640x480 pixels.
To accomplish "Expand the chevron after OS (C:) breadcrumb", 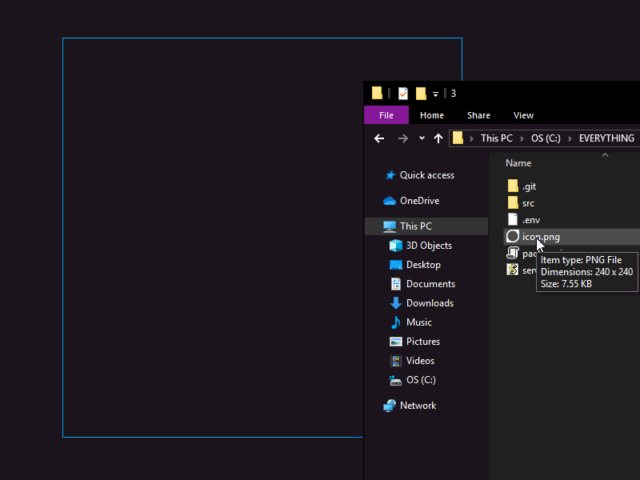I will point(570,138).
